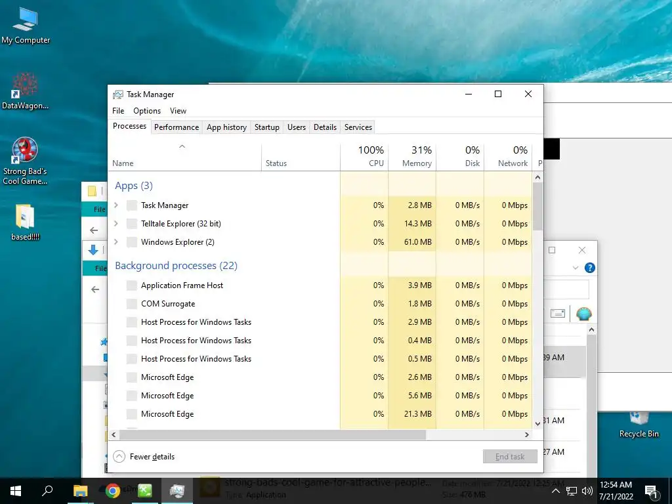Viewport: 672px width, 504px height.
Task: Switch to the Users tab
Action: pos(297,127)
